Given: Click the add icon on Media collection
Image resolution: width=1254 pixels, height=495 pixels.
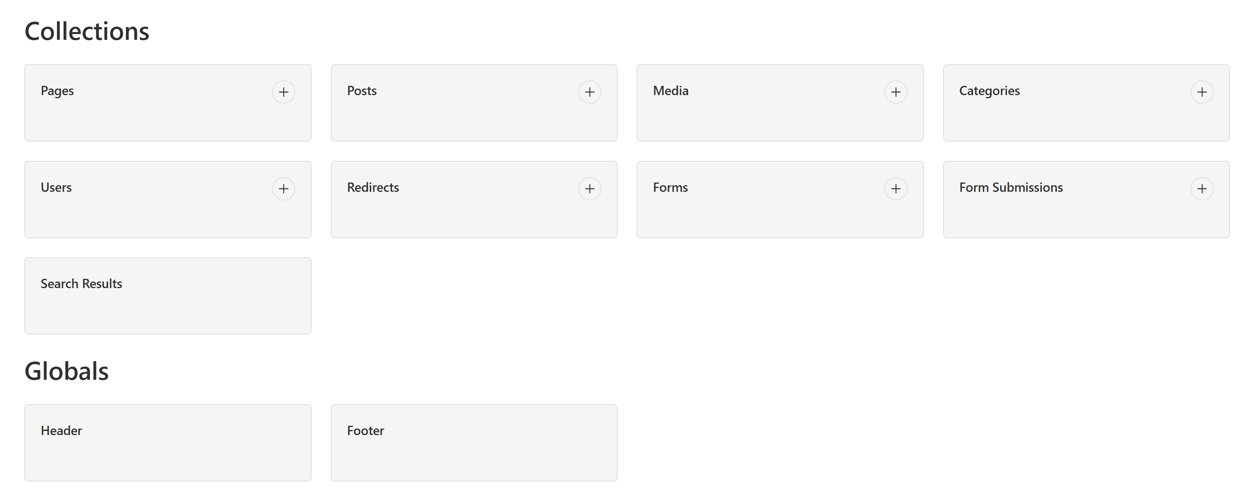Looking at the screenshot, I should (896, 91).
